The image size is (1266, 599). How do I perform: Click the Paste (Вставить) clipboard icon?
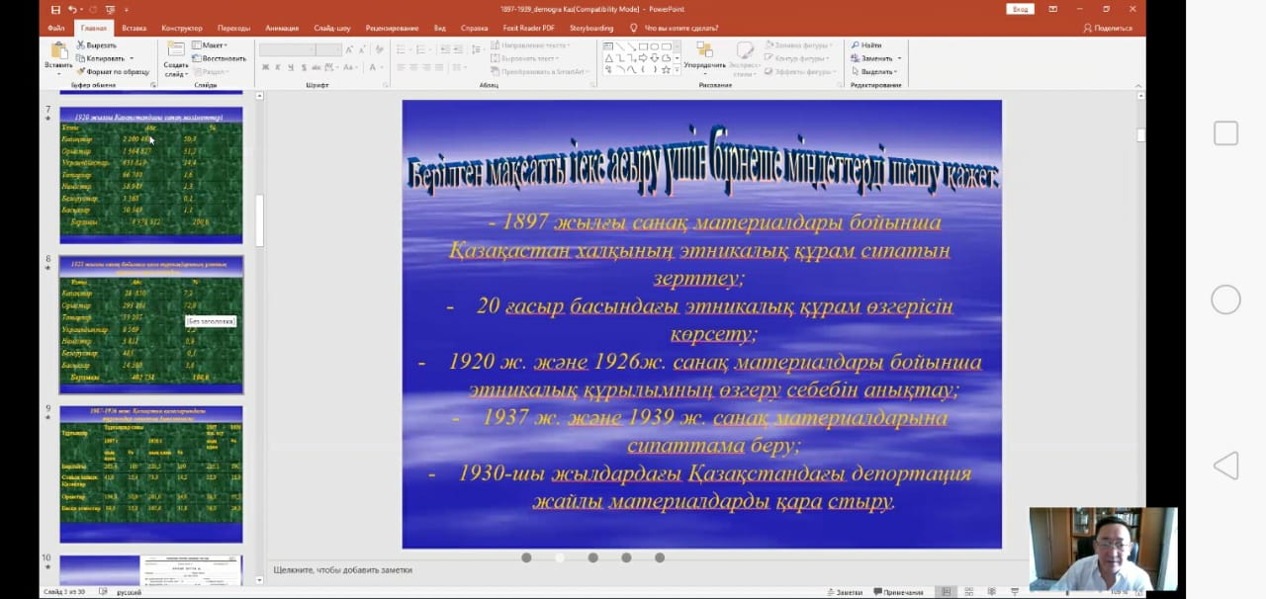[58, 51]
